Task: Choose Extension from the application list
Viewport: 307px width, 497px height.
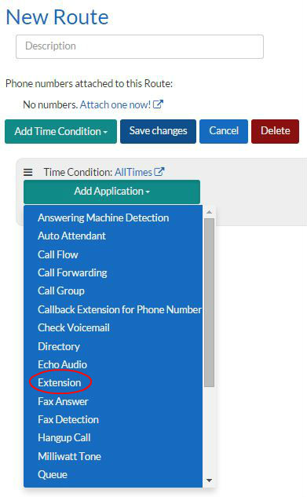Action: [60, 382]
